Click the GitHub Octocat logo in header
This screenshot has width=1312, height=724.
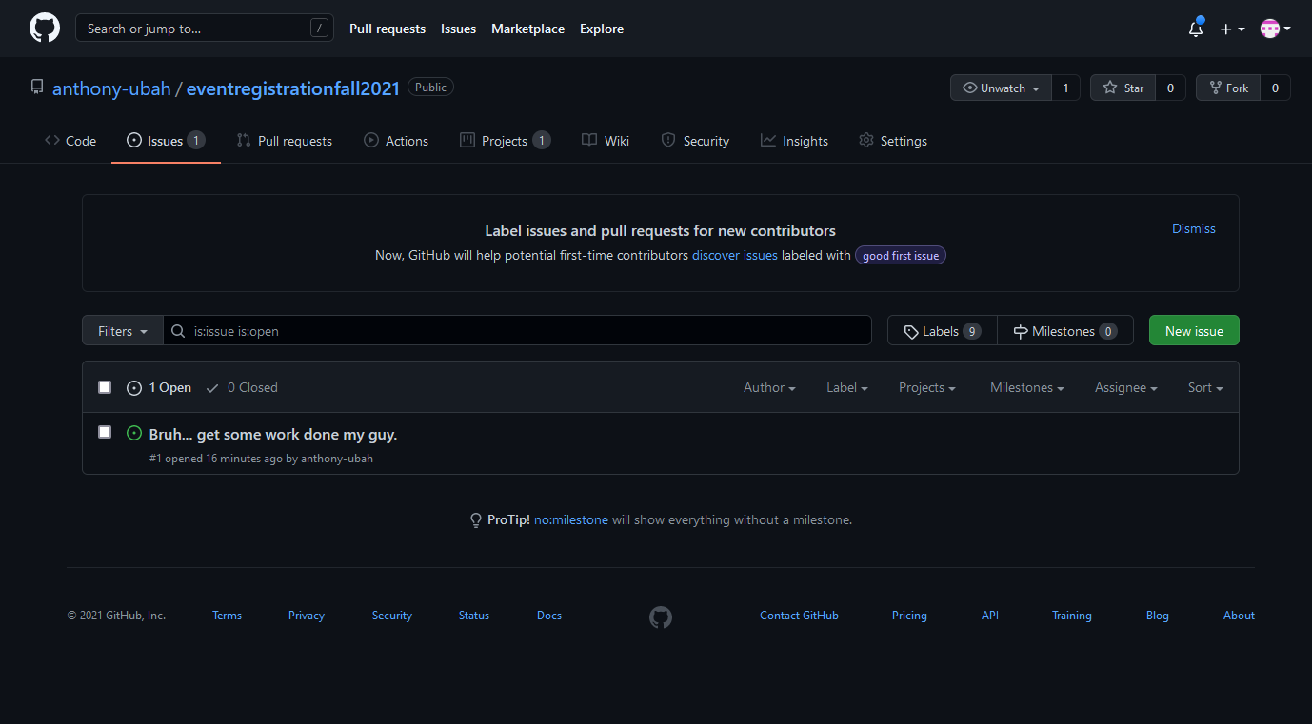pyautogui.click(x=45, y=29)
